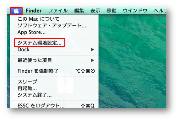Viewport: 179px width, 121px height.
Task: Select 最近使った項目 menu item
Action: pyautogui.click(x=54, y=60)
